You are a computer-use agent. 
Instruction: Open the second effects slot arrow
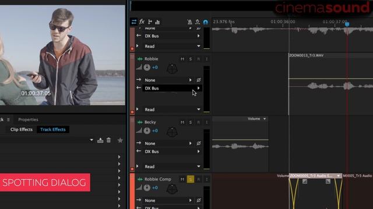tap(119, 164)
